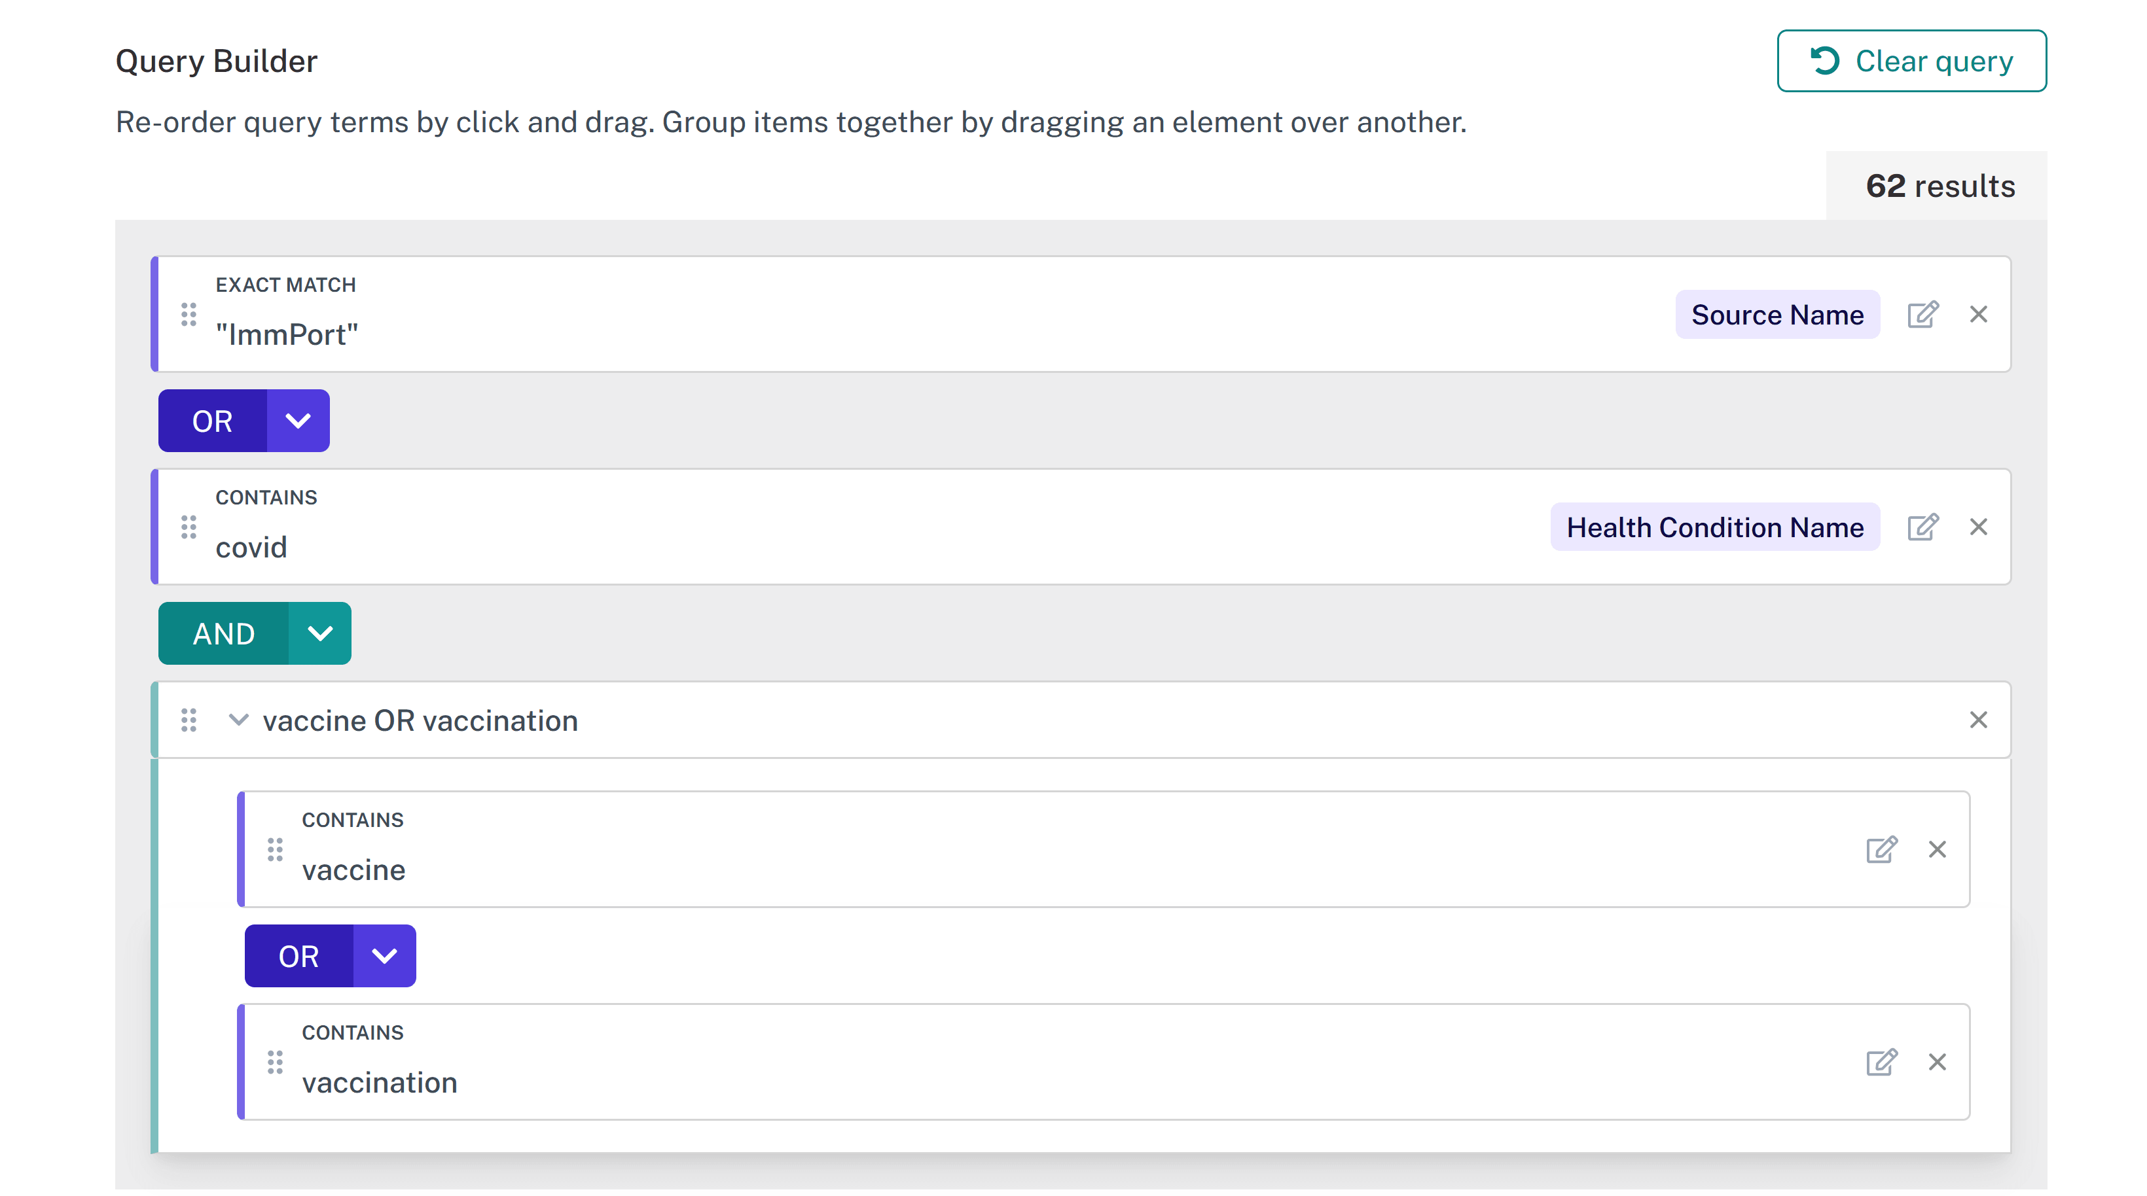This screenshot has height=1196, width=2147.
Task: Click the Source Name field tag
Action: tap(1777, 315)
